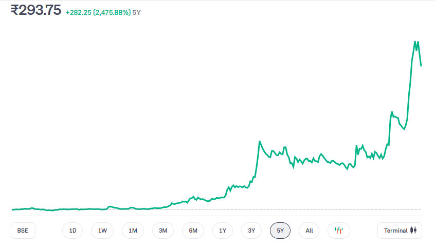Screen dimensions: 435x248
Task: Click the 5Y label beside the gain
Action: click(x=137, y=12)
